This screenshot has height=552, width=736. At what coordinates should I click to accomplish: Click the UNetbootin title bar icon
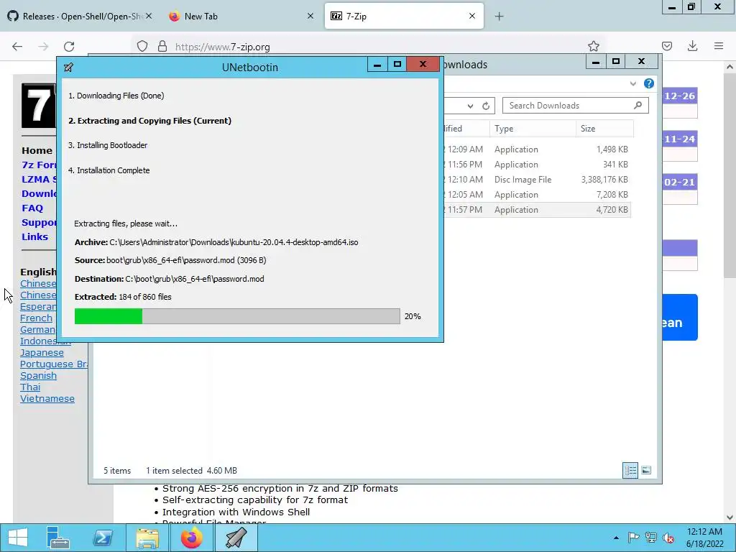pyautogui.click(x=68, y=67)
